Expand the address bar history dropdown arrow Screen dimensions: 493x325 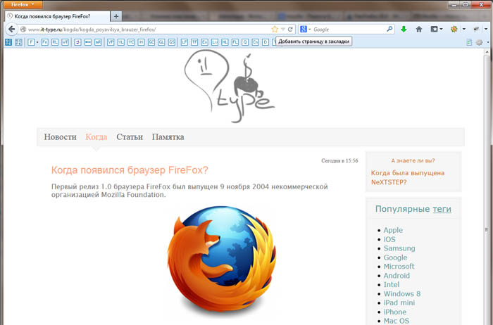[x=283, y=30]
